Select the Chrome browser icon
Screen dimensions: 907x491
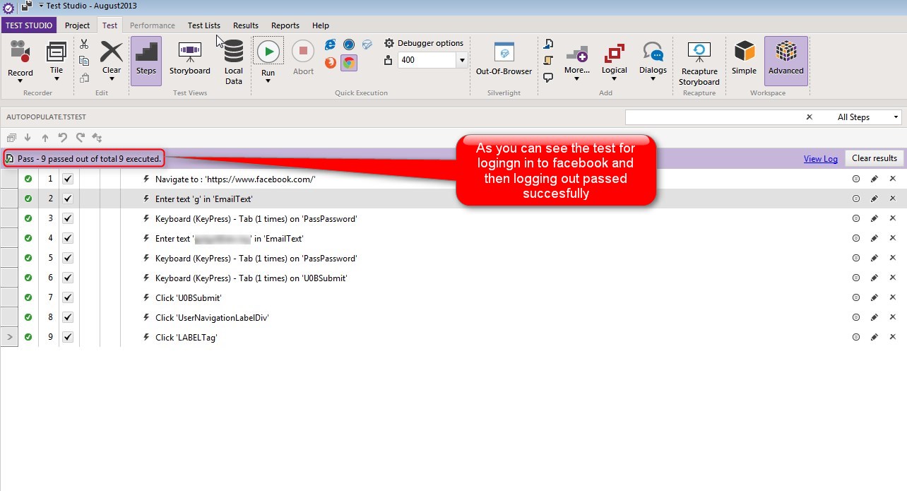[348, 62]
